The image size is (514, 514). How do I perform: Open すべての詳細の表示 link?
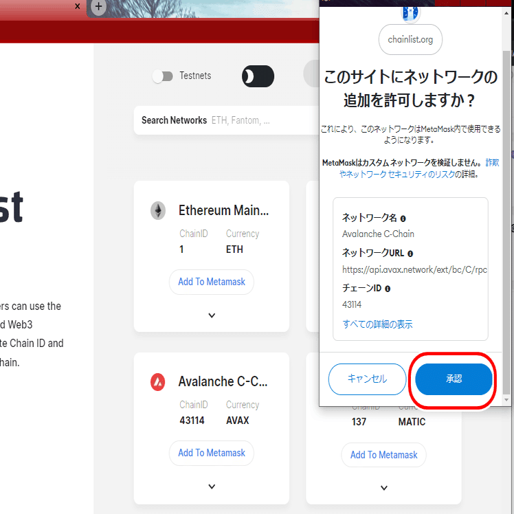[x=377, y=324]
